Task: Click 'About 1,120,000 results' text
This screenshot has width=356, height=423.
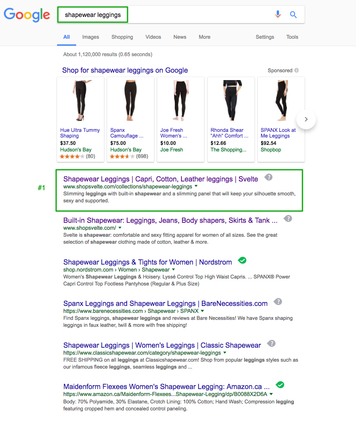Action: click(x=107, y=54)
